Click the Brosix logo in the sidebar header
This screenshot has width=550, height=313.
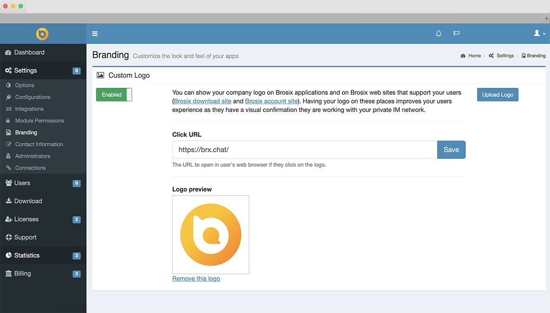coord(42,33)
